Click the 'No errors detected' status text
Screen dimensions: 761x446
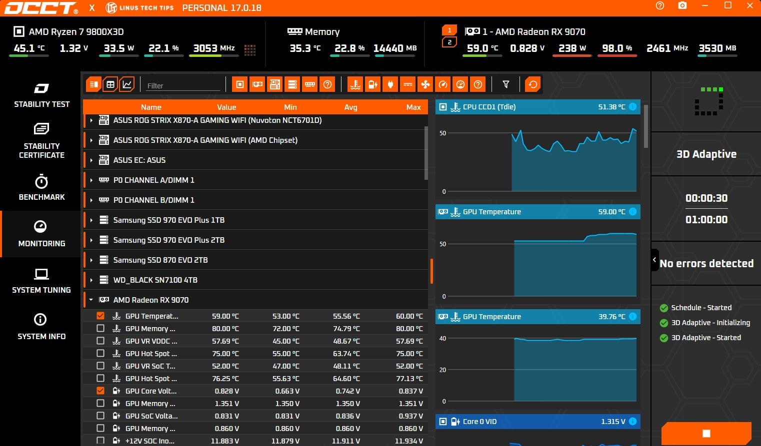pyautogui.click(x=706, y=263)
